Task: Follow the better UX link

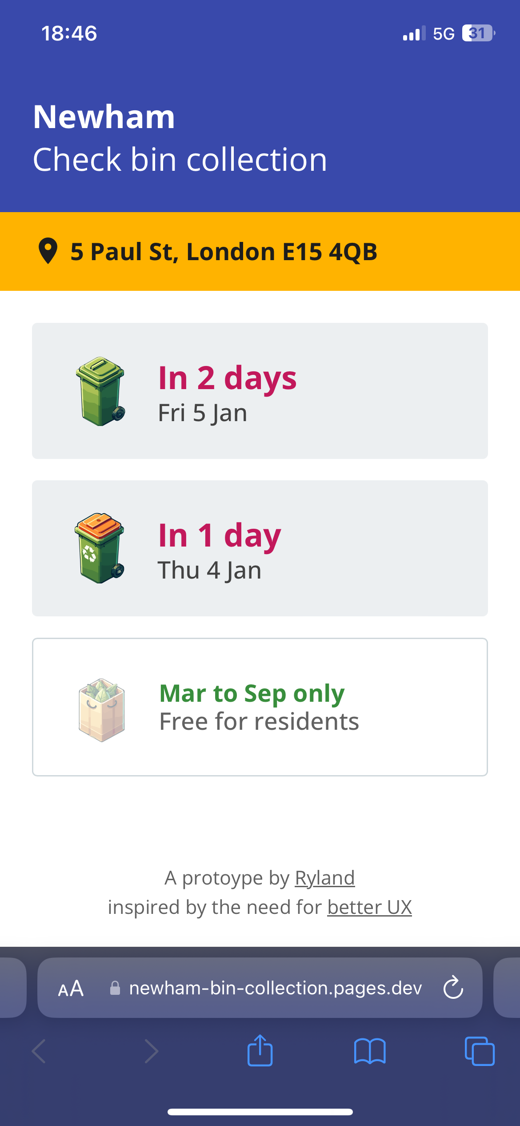Action: pos(369,907)
